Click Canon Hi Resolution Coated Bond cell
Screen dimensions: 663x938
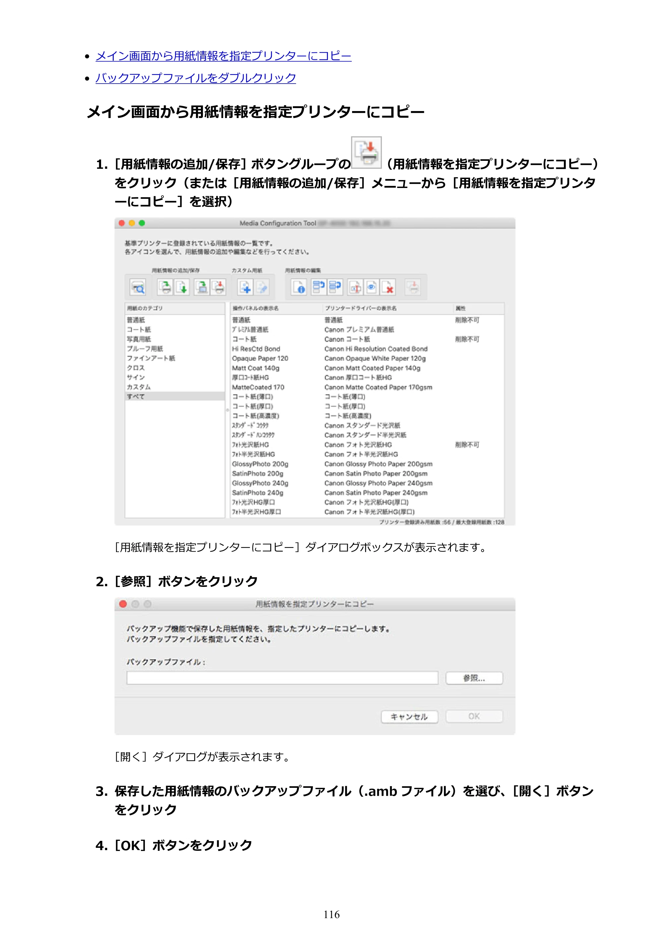(x=376, y=349)
